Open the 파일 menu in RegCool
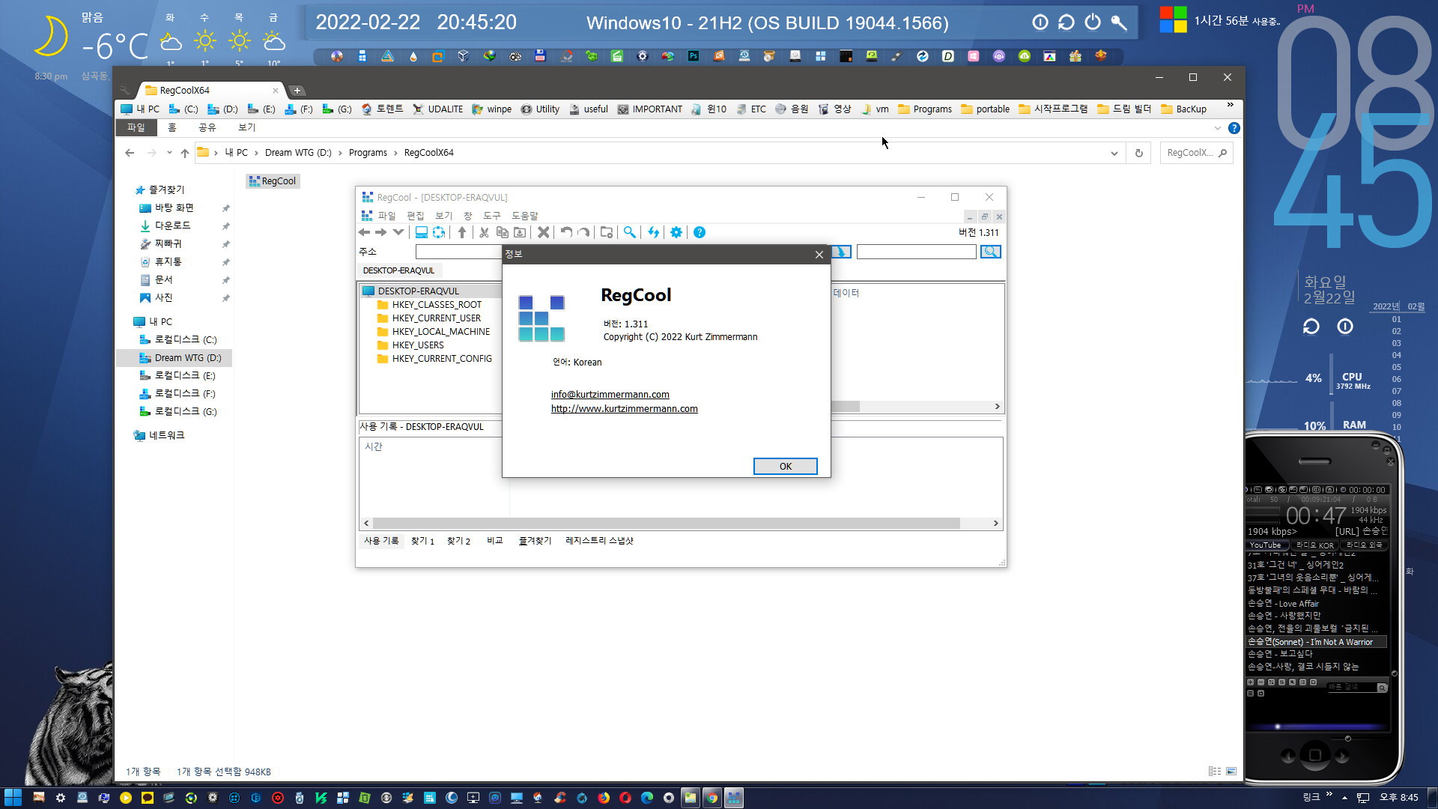1438x809 pixels. point(386,216)
